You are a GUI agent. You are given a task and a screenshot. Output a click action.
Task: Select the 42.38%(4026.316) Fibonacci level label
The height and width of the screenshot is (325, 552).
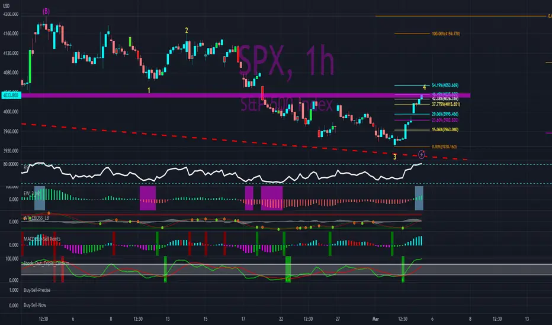(445, 99)
